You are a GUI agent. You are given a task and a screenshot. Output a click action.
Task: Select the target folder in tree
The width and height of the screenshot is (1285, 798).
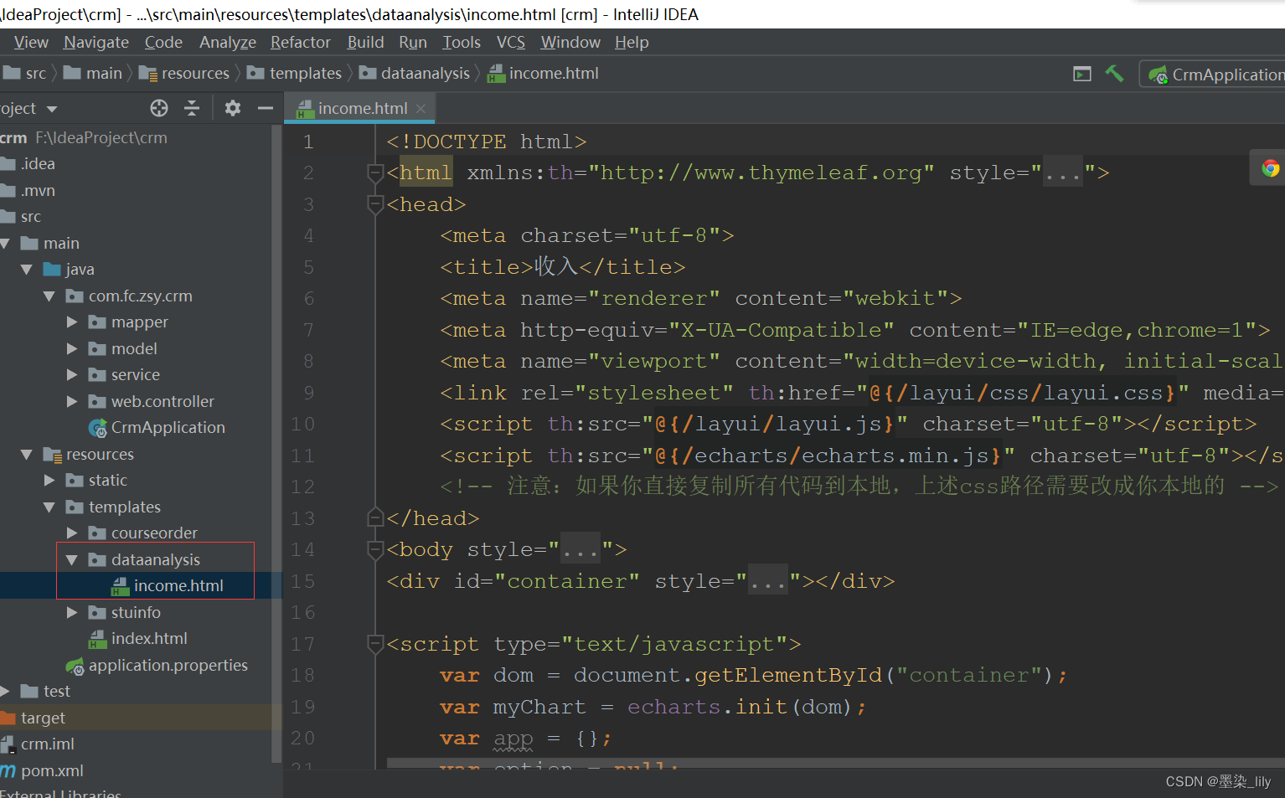[x=34, y=718]
